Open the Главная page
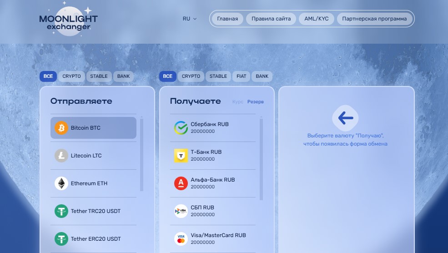 pyautogui.click(x=227, y=19)
